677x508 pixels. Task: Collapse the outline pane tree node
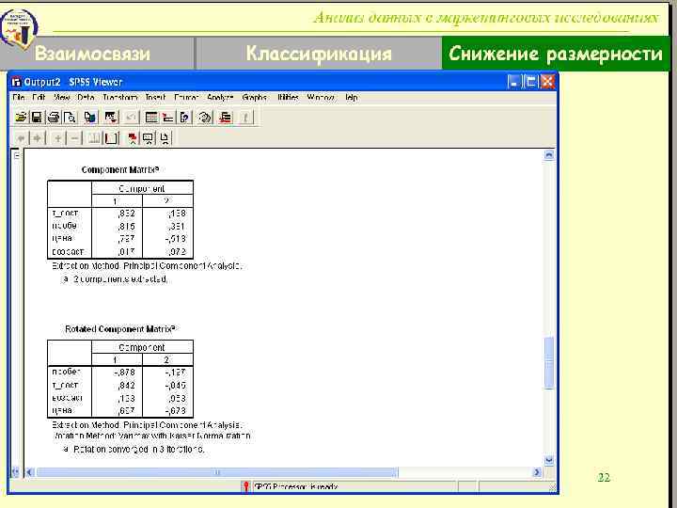(x=16, y=155)
